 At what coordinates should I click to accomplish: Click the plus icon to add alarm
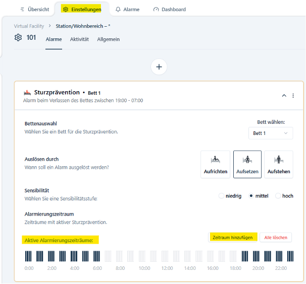click(x=159, y=66)
